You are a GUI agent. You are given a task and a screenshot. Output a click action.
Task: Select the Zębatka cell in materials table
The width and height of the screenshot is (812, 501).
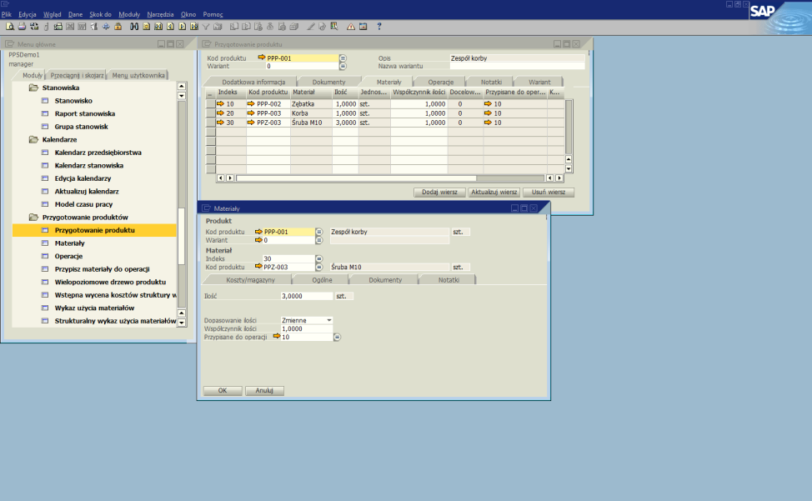click(311, 104)
